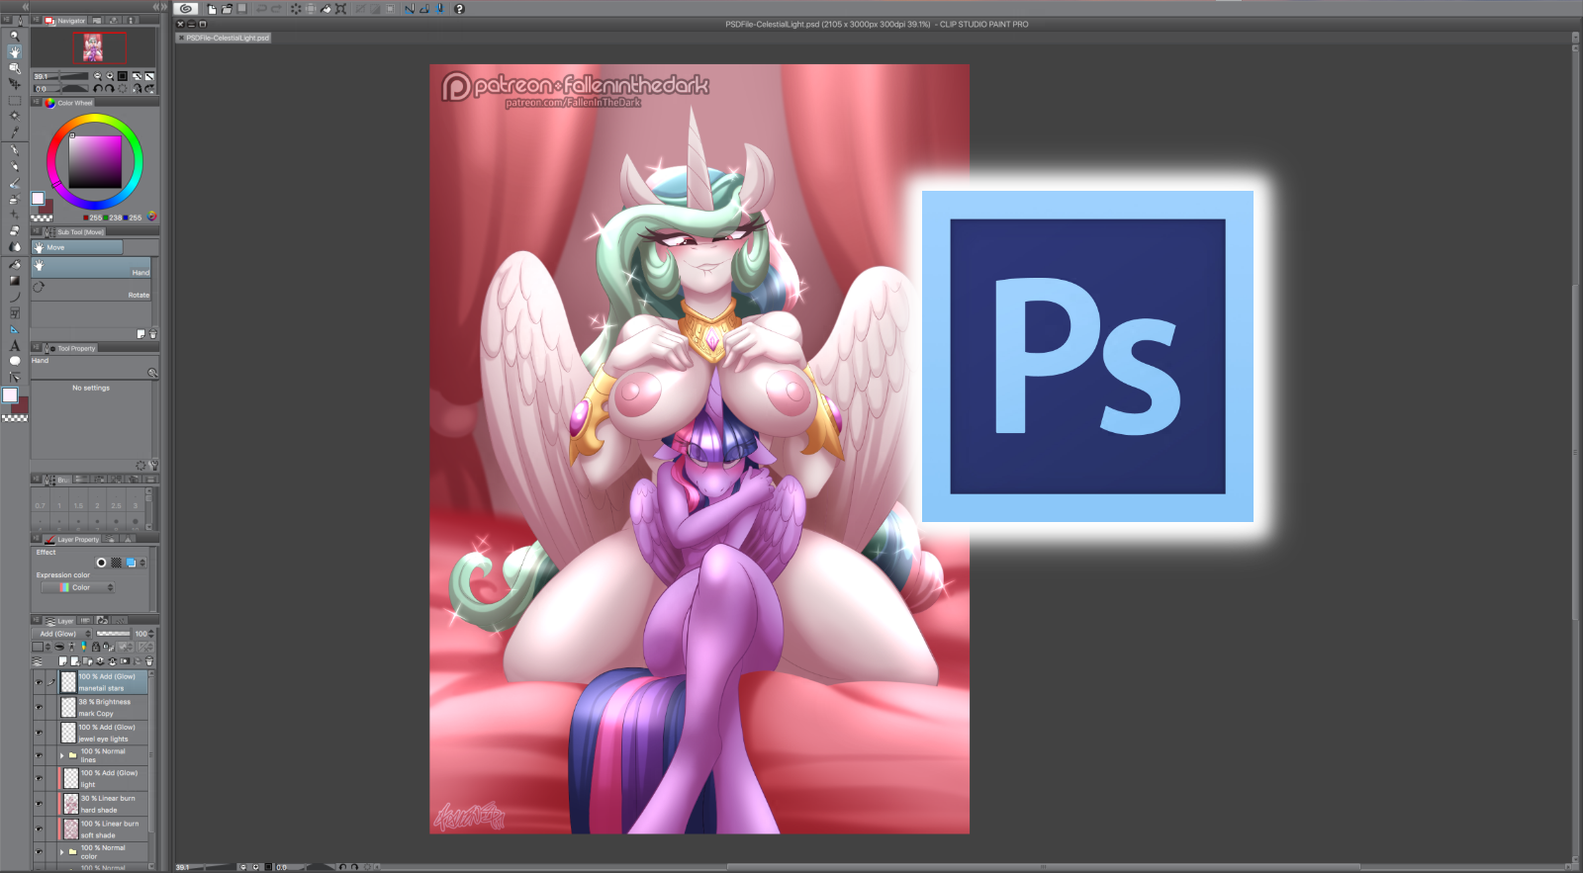This screenshot has width=1583, height=873.
Task: Zoom out in the Navigator panel
Action: tap(97, 76)
